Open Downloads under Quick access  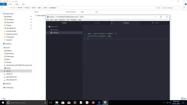[x=10, y=20]
